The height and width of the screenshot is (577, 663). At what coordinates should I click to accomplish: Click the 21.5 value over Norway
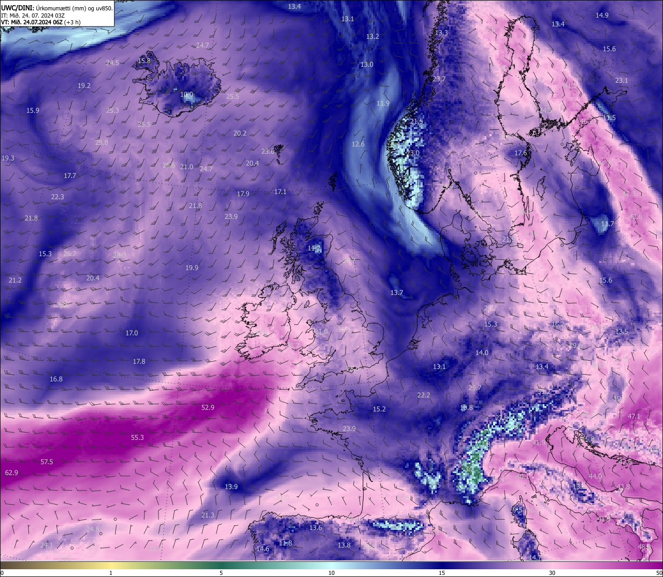(416, 121)
